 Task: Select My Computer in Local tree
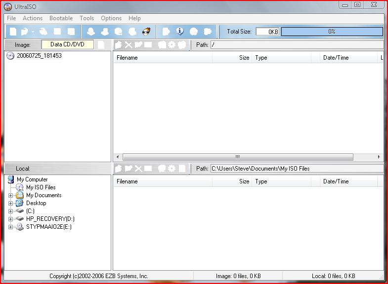(32, 179)
